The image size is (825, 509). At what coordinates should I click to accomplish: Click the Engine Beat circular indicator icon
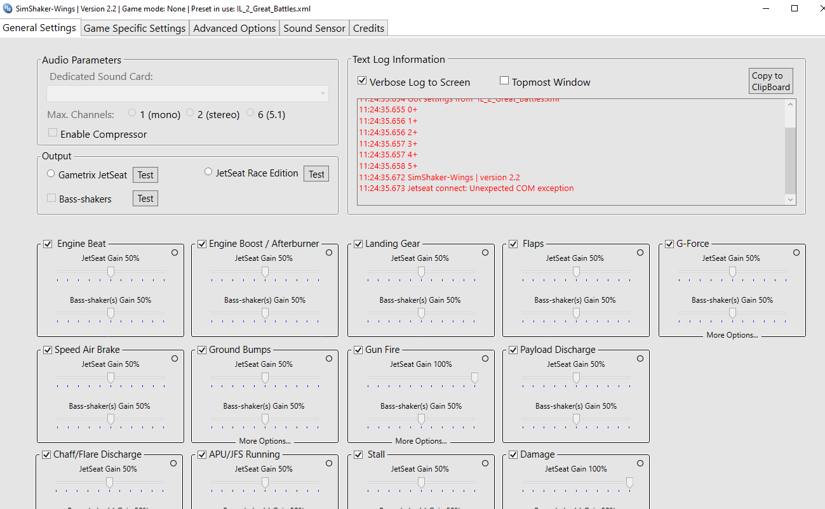tap(175, 253)
